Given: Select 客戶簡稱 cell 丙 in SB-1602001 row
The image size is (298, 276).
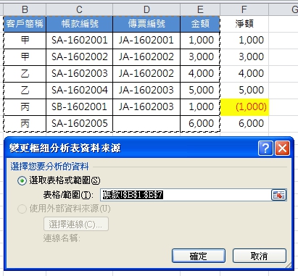Looking at the screenshot, I should click(25, 107).
